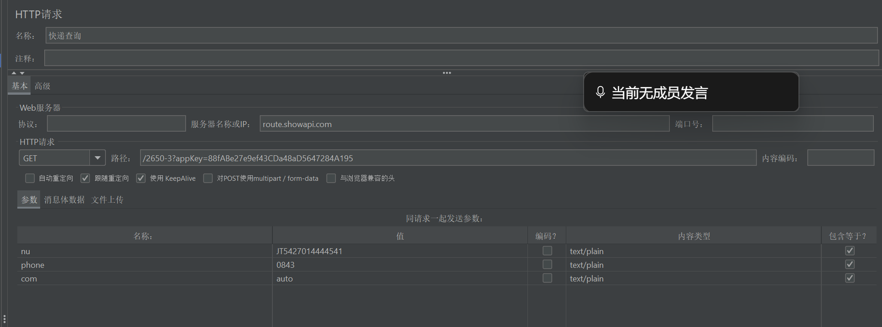
Task: Enable 对POST使用multipart / form-data checkbox
Action: [208, 178]
